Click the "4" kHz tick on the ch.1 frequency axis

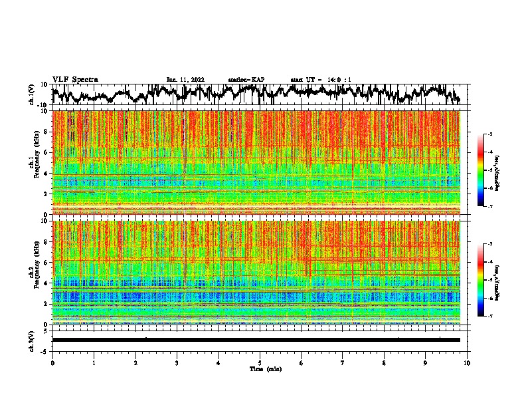click(x=46, y=174)
